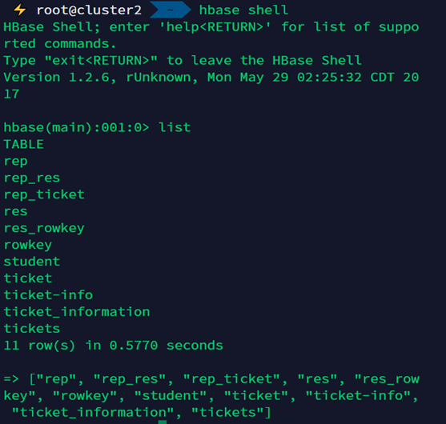Click the 'rep_ticket' table row

pos(44,195)
